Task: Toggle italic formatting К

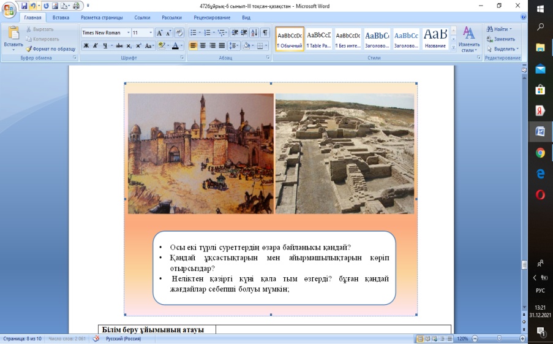Action: (96, 45)
